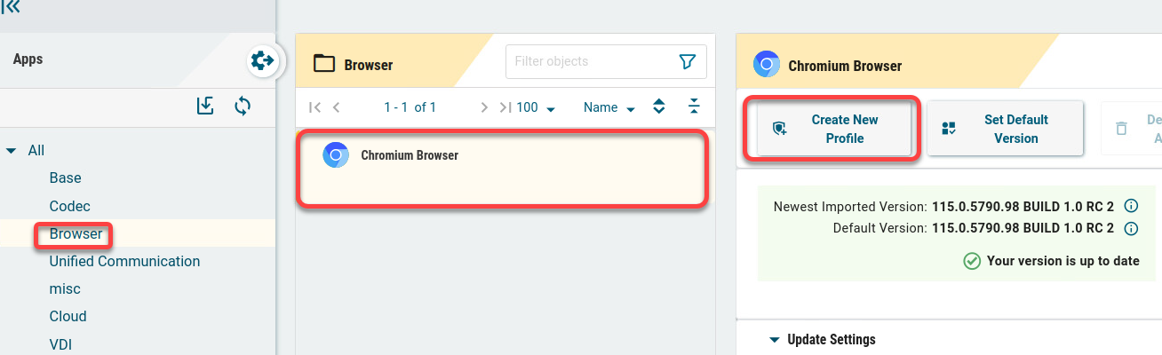1162x355 pixels.
Task: Click Set Default Version button
Action: coord(1005,130)
